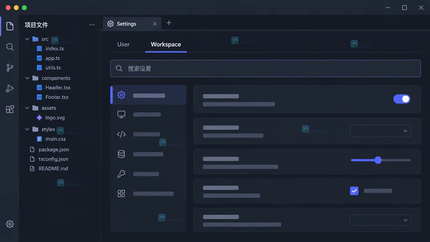Viewport: 430px width, 242px height.
Task: Click the macOS green zoom dot
Action: coord(24,8)
